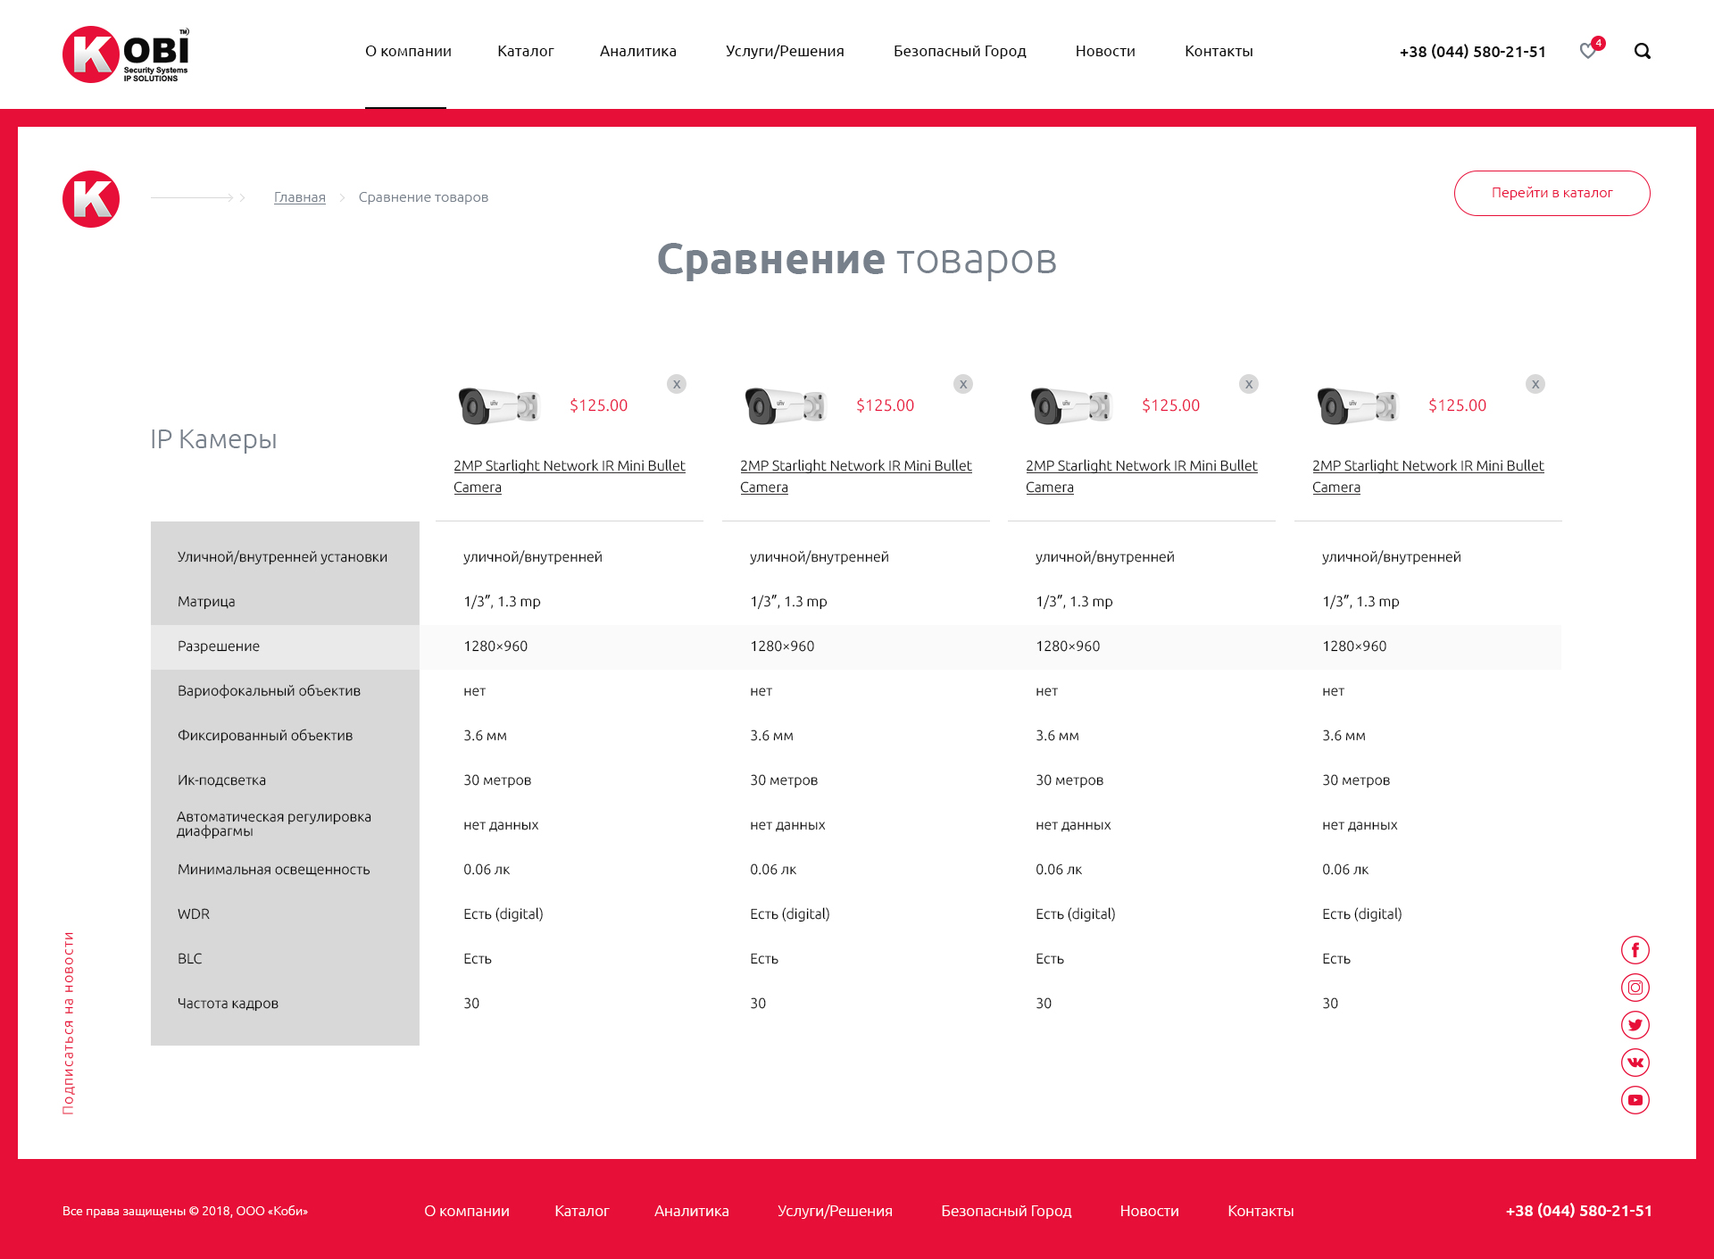
Task: Open the VK social icon
Action: pos(1635,1063)
